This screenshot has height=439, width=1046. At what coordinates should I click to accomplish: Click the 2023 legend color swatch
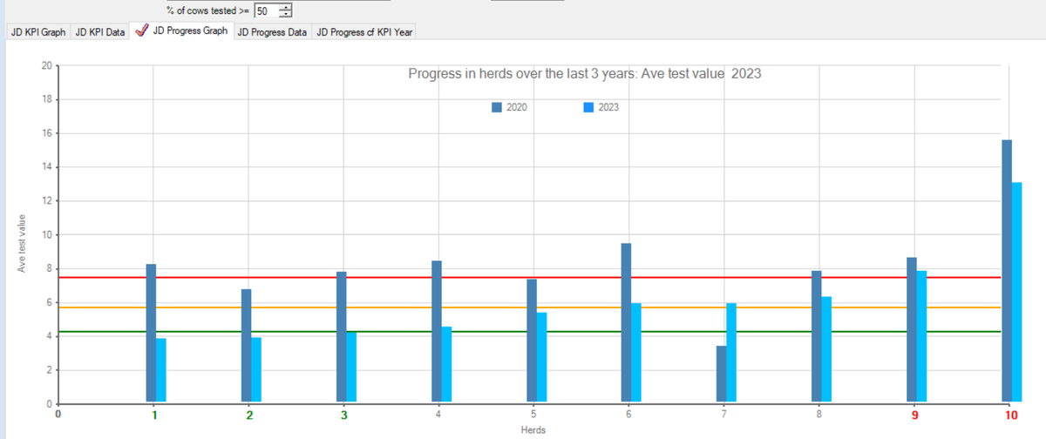pos(588,107)
